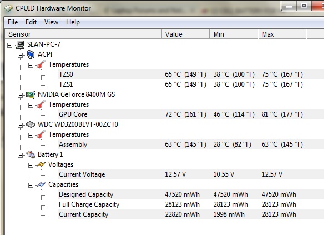Minimize the Hardware Monitor window

[289, 6]
